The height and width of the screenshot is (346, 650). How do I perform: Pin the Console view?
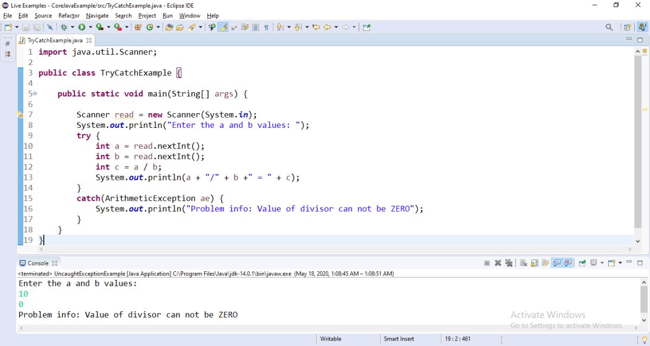[581, 263]
